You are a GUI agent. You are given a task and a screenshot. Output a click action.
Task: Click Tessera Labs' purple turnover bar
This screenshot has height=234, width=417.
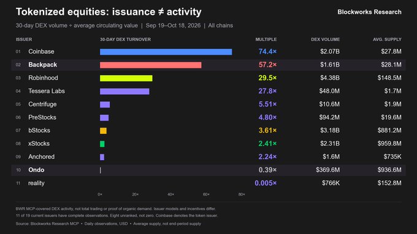click(x=124, y=92)
